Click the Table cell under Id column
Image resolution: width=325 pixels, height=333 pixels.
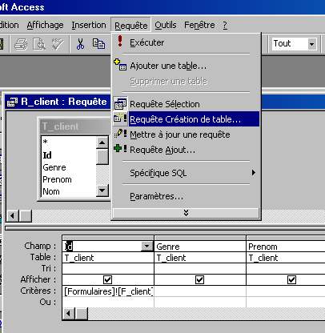click(108, 258)
